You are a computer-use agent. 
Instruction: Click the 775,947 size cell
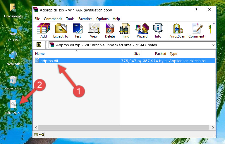[x=131, y=61]
